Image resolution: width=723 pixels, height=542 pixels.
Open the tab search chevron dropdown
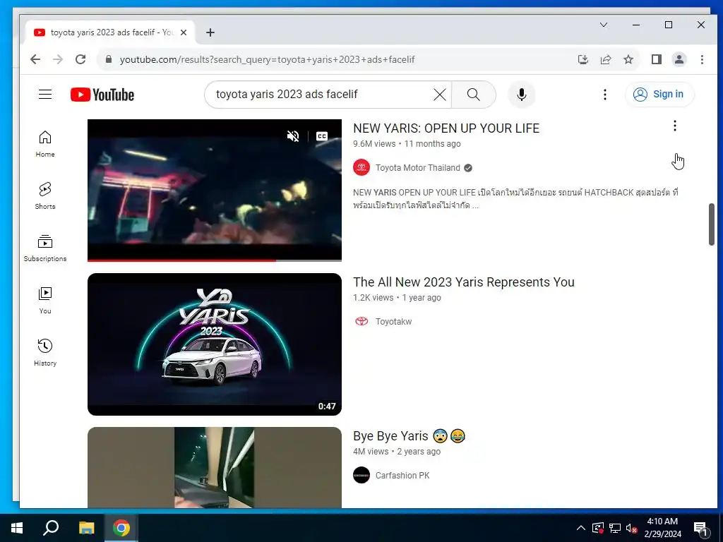coord(604,25)
